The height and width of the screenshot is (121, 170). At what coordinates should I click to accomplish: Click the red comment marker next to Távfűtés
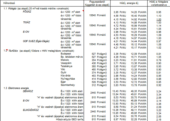[7, 50]
